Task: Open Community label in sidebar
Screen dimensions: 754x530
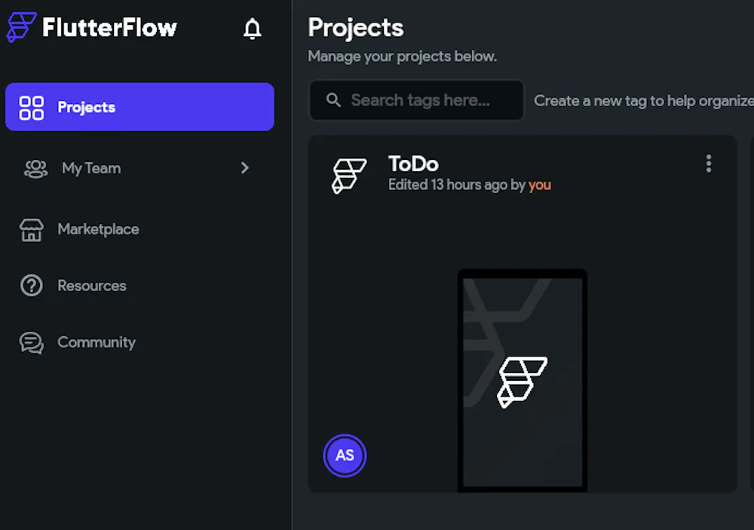Action: tap(97, 342)
